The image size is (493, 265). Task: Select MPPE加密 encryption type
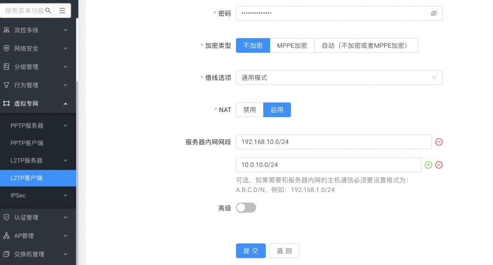(292, 46)
